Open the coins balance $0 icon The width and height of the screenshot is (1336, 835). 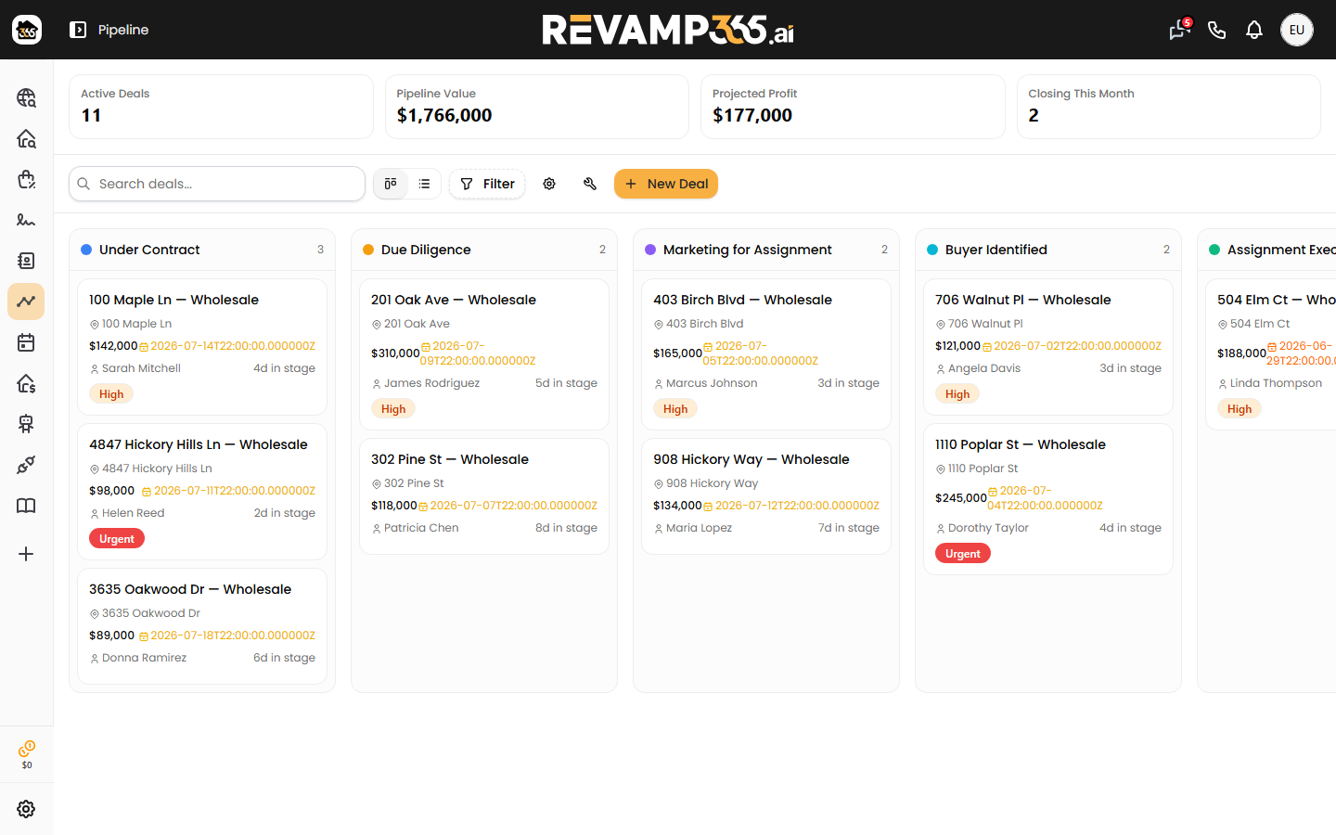27,754
